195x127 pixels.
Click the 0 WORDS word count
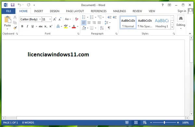(28, 122)
